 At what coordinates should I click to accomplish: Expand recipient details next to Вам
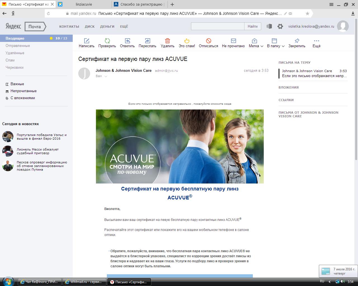[x=106, y=76]
